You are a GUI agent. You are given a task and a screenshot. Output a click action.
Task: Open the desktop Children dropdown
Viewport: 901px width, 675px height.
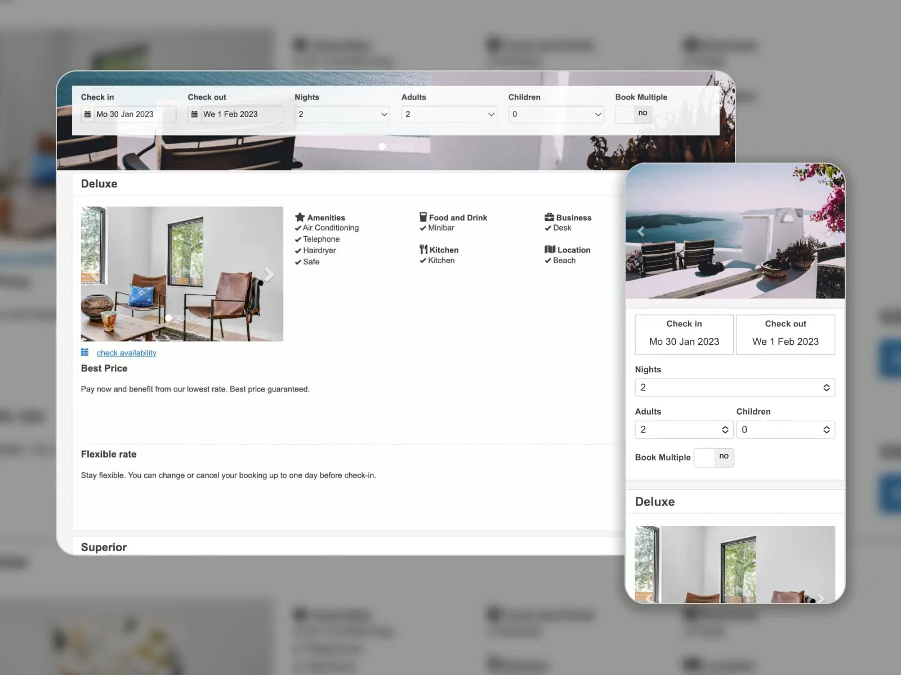[x=556, y=114]
